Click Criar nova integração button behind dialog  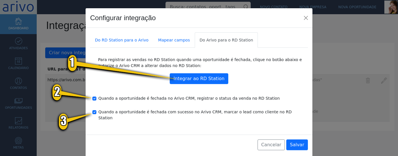[x=65, y=53]
